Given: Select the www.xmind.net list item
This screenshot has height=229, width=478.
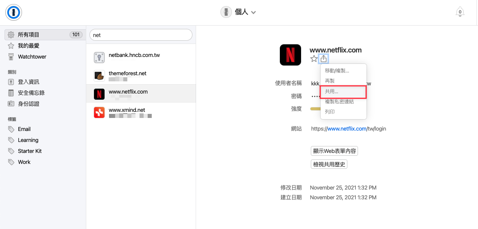Looking at the screenshot, I should [x=141, y=112].
